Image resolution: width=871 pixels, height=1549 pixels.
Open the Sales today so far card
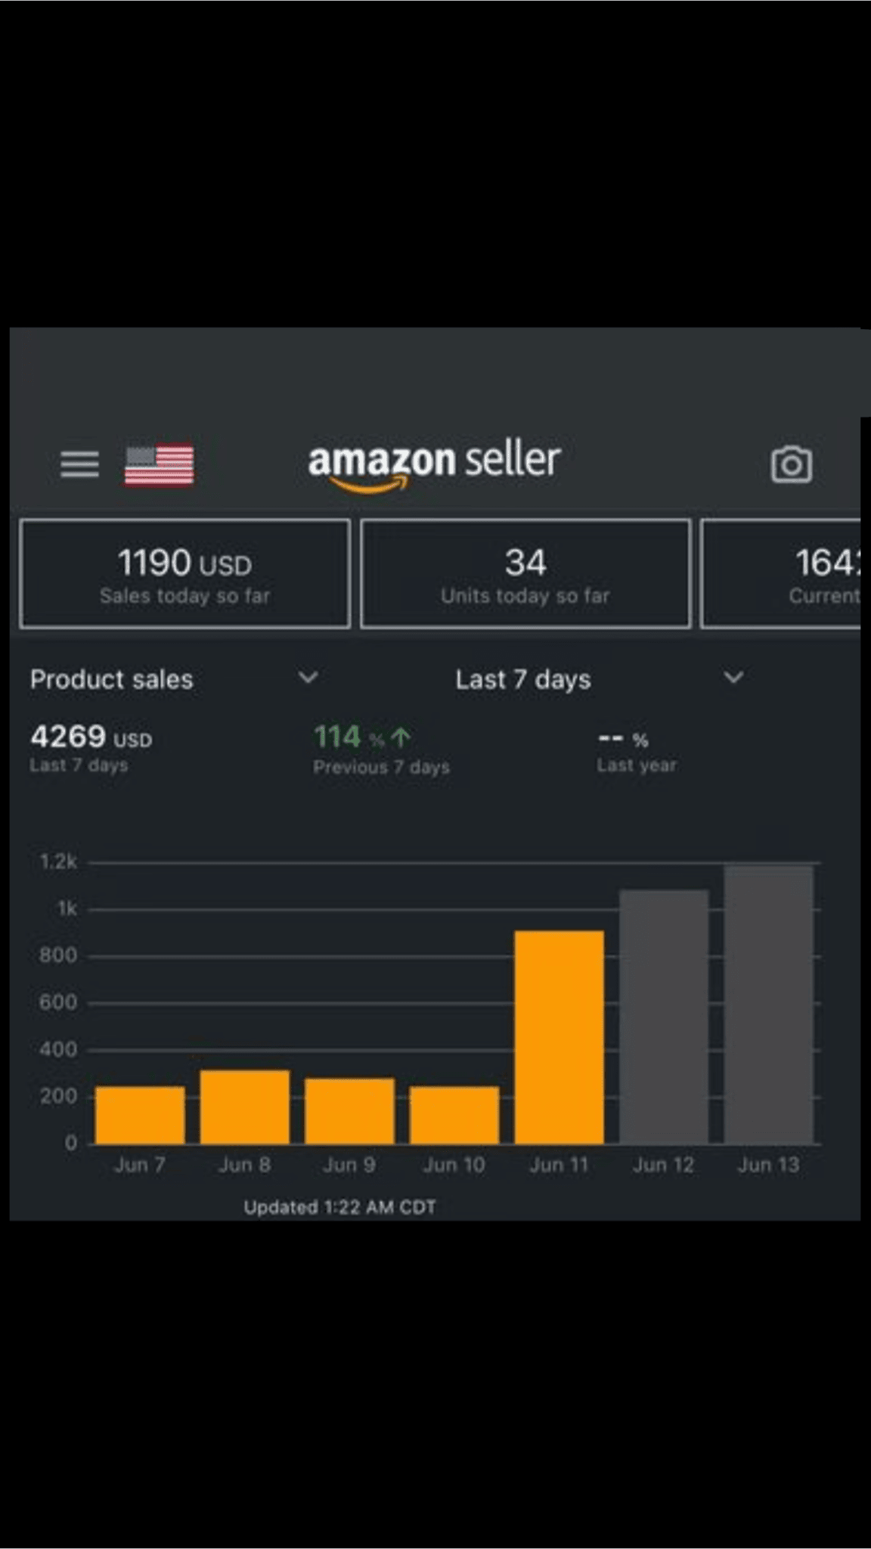[185, 574]
